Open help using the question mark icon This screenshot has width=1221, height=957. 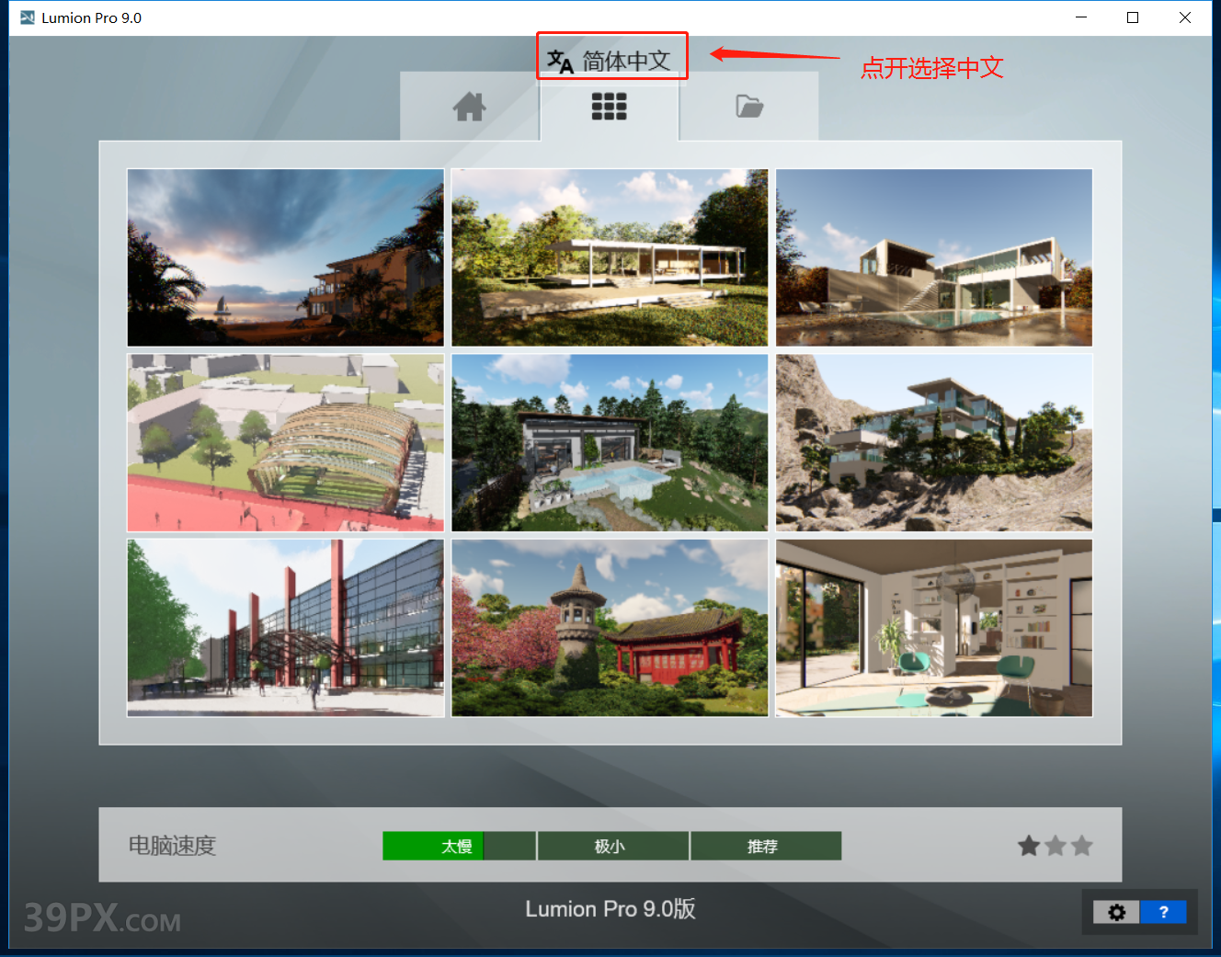[x=1164, y=912]
